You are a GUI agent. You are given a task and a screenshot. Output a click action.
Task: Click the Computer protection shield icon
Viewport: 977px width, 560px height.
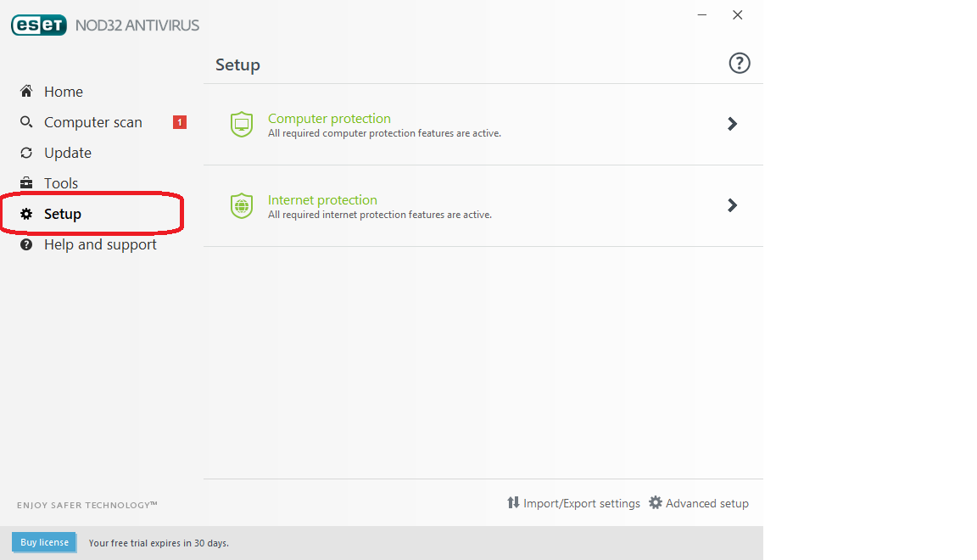coord(242,125)
